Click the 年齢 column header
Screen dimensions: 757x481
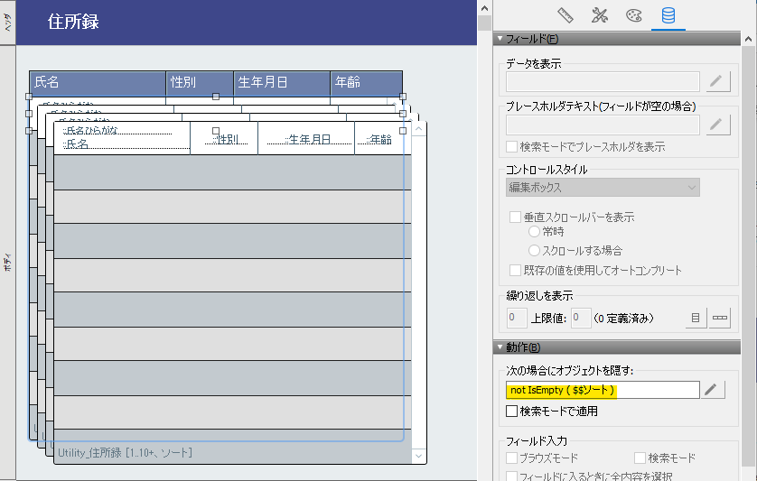pos(367,82)
